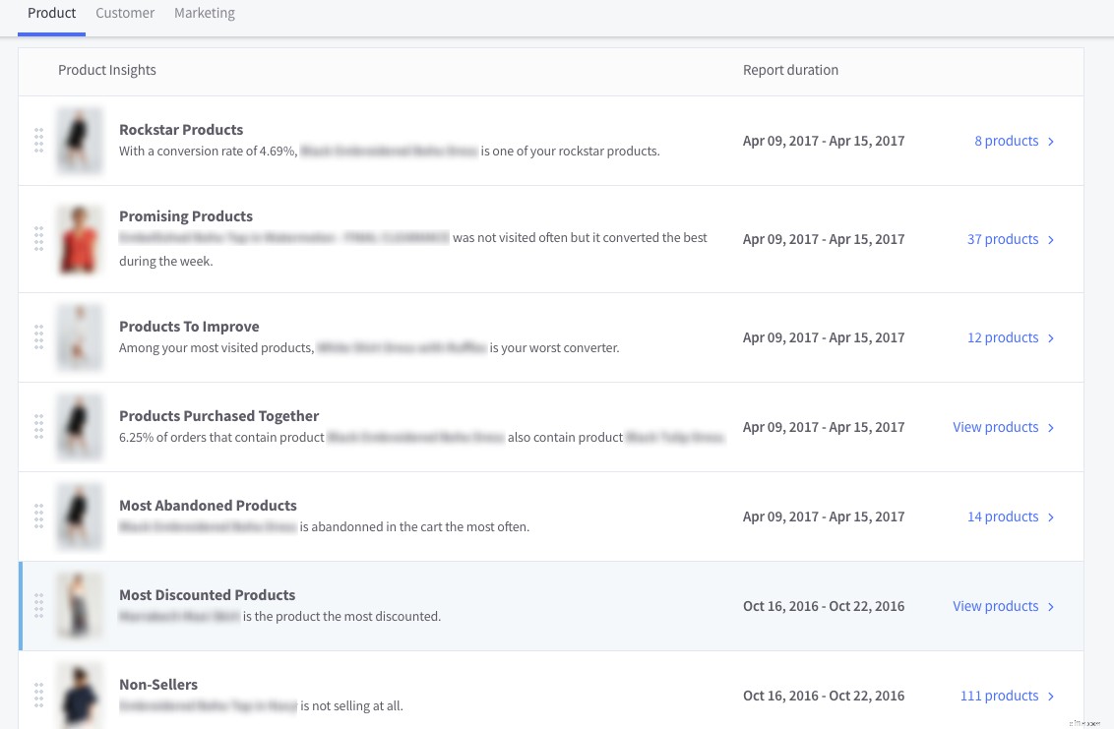Expand Products To Improve via its chevron arrow

pyautogui.click(x=1050, y=337)
